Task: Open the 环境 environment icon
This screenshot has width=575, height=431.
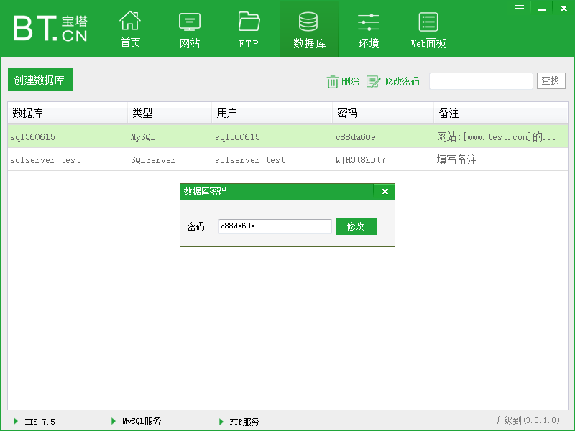Action: click(x=368, y=27)
